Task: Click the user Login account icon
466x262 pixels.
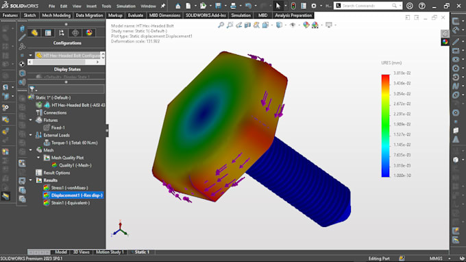Action: (410, 6)
